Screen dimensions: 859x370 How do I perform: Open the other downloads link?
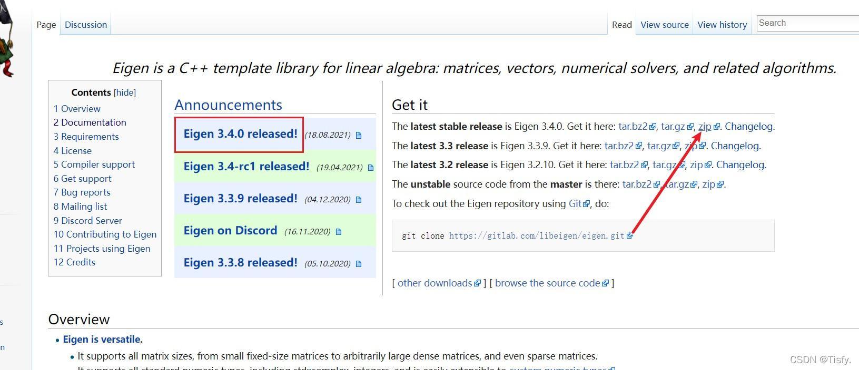(x=439, y=283)
